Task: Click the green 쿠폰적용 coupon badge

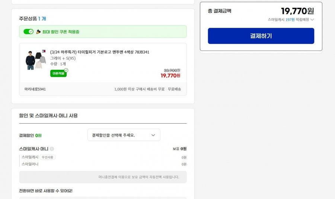Action: tap(58, 74)
